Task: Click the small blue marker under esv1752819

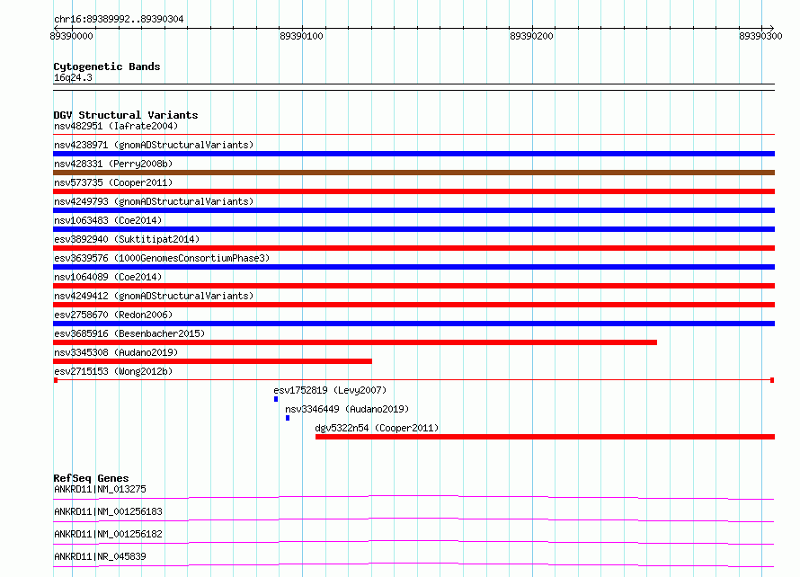Action: click(276, 399)
